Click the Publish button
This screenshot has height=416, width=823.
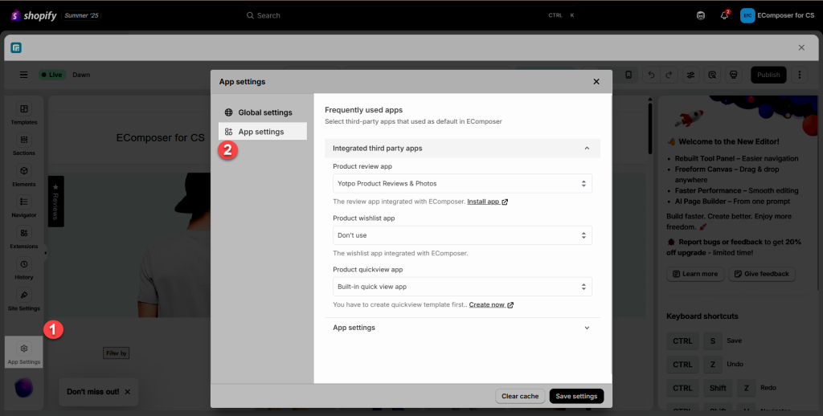coord(768,75)
